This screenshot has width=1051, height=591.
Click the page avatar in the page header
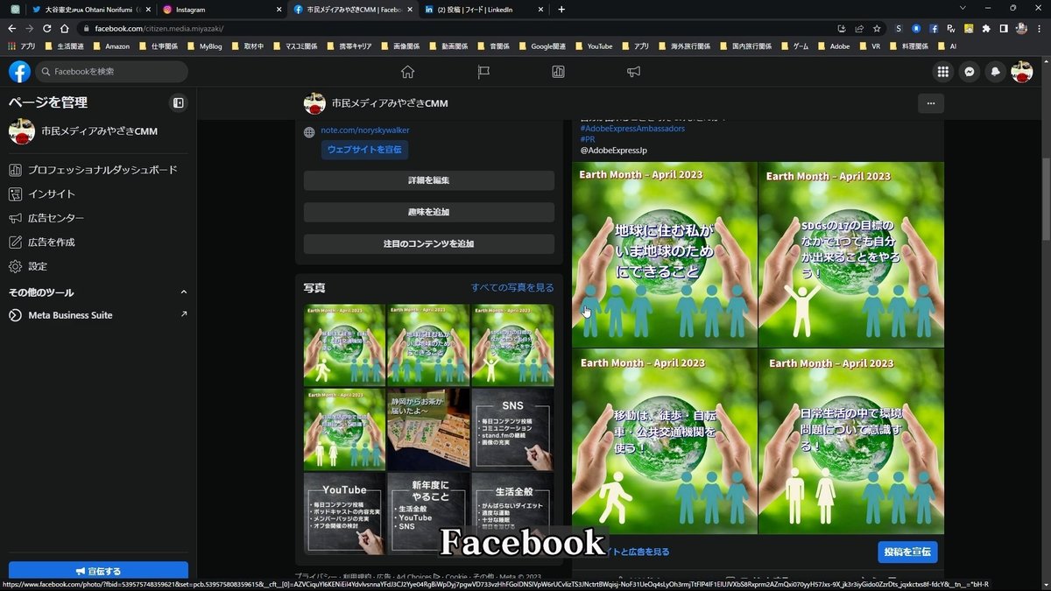[x=314, y=103]
